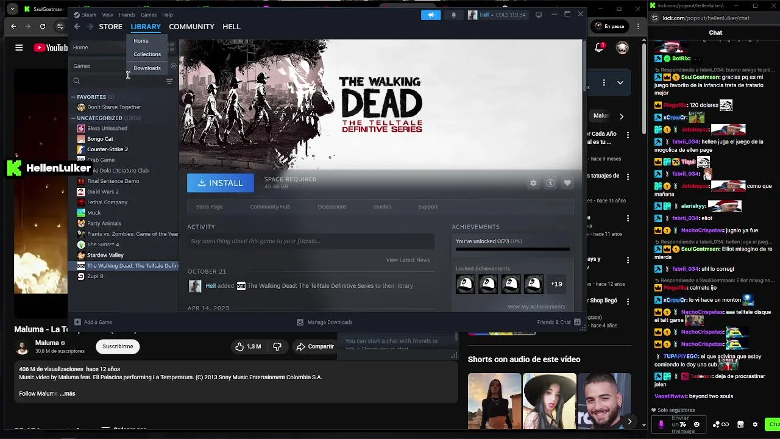Image resolution: width=780 pixels, height=439 pixels.
Task: Open the Help menu
Action: point(167,15)
